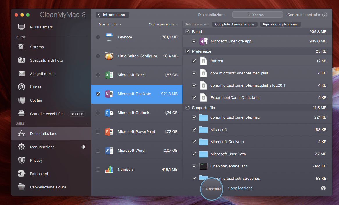
Task: Go back using Introduzione button
Action: tap(113, 15)
